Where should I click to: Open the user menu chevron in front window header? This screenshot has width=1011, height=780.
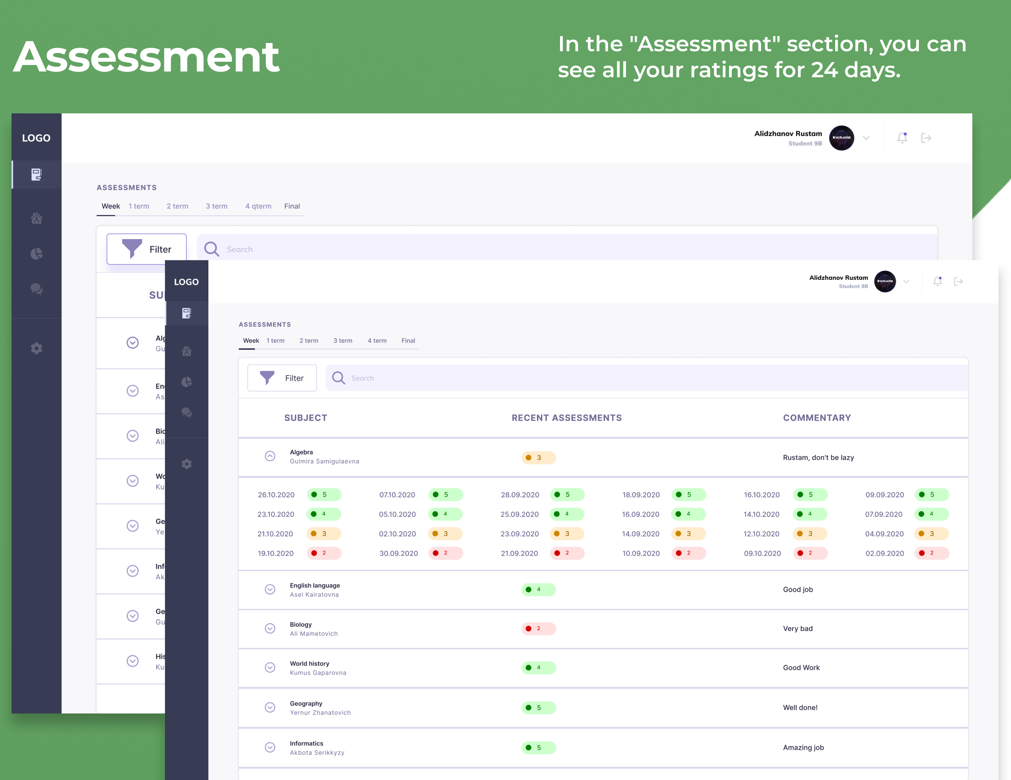coord(906,281)
